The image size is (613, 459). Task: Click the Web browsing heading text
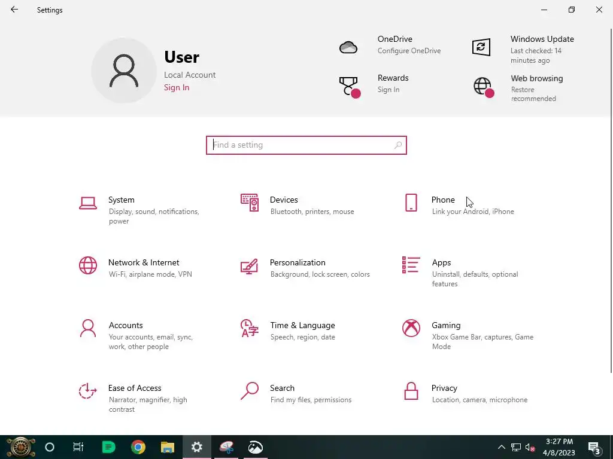click(x=537, y=78)
